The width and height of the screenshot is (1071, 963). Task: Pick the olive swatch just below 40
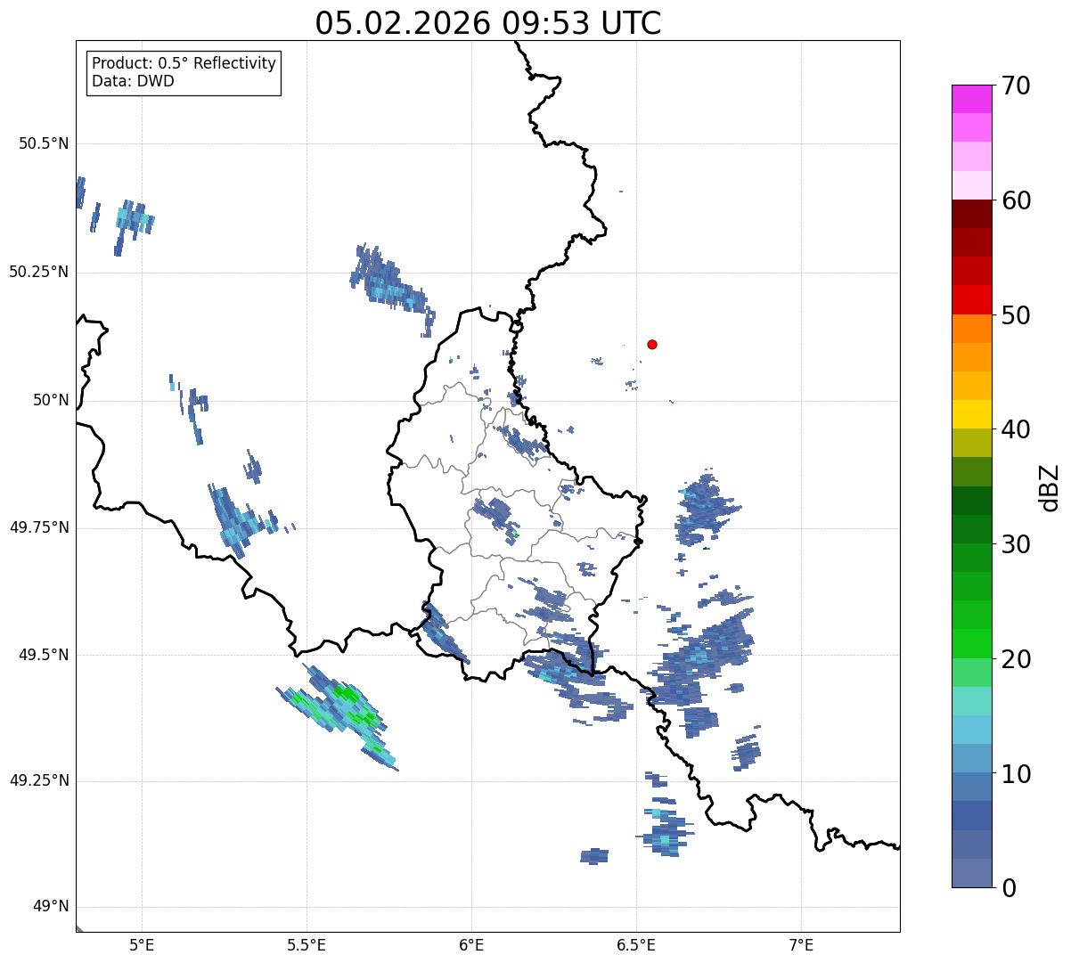(x=972, y=443)
